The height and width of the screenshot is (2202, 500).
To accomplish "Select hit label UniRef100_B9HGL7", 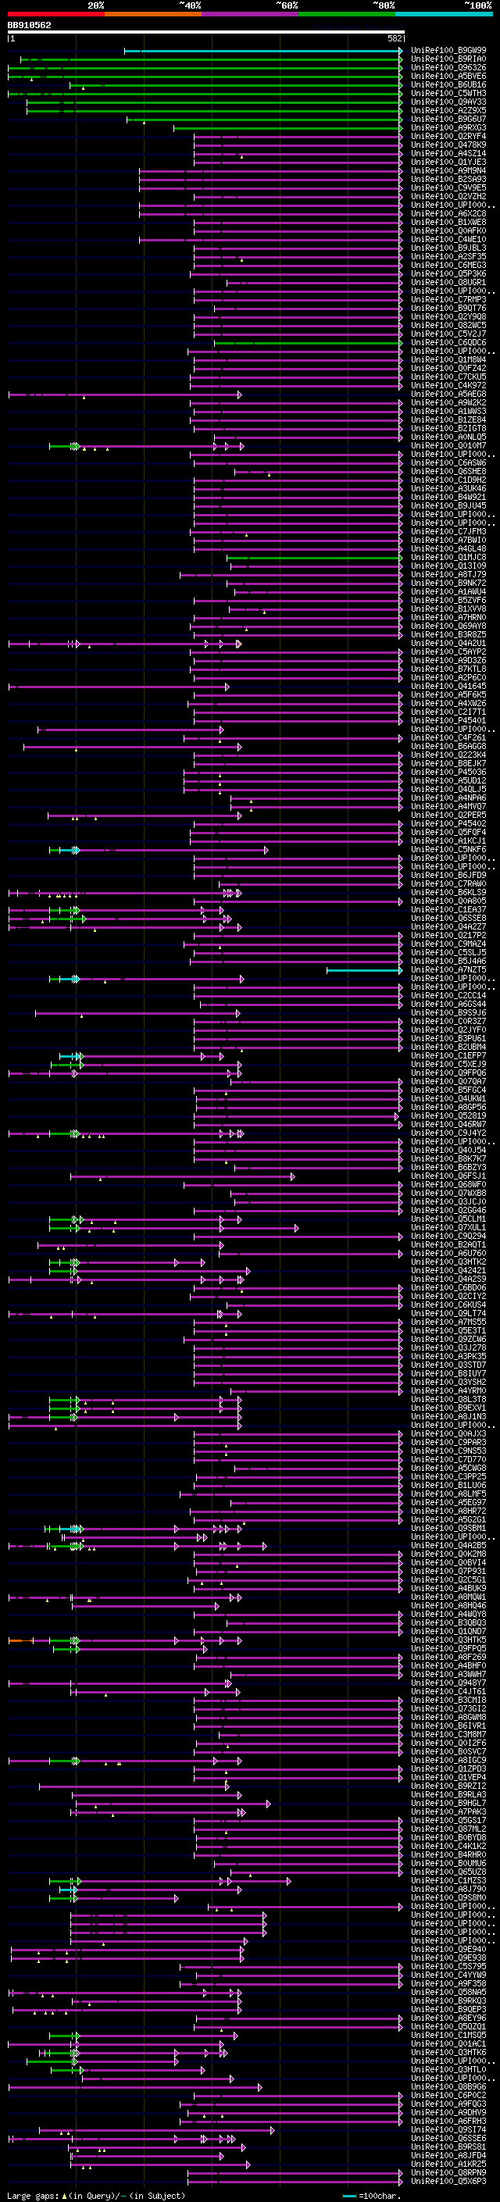I will pyautogui.click(x=448, y=1803).
